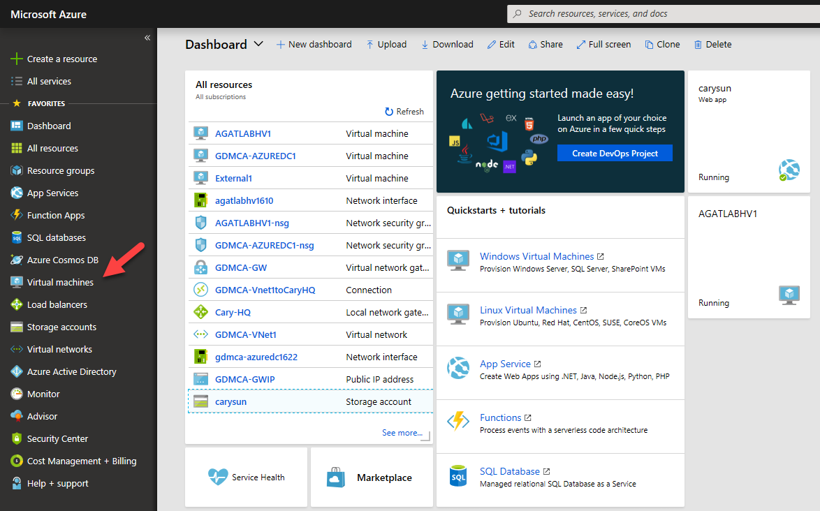The image size is (820, 511).
Task: Click the Dashboard icon in the sidebar
Action: [x=17, y=126]
